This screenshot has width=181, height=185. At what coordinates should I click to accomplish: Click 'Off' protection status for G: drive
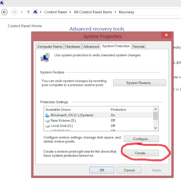click(x=113, y=126)
